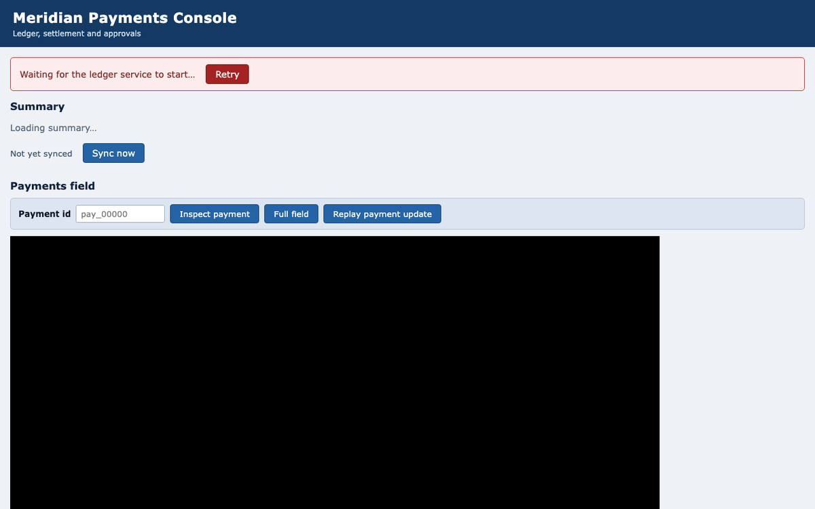Image resolution: width=815 pixels, height=509 pixels.
Task: Click the Payments field heading
Action: click(52, 186)
